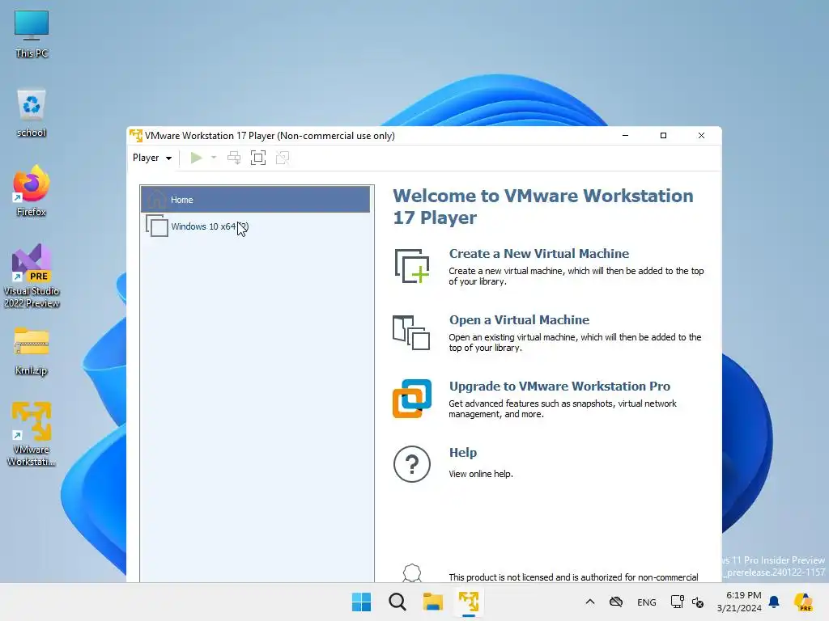Select This PC desktop icon
Image resolution: width=829 pixels, height=621 pixels.
point(32,34)
